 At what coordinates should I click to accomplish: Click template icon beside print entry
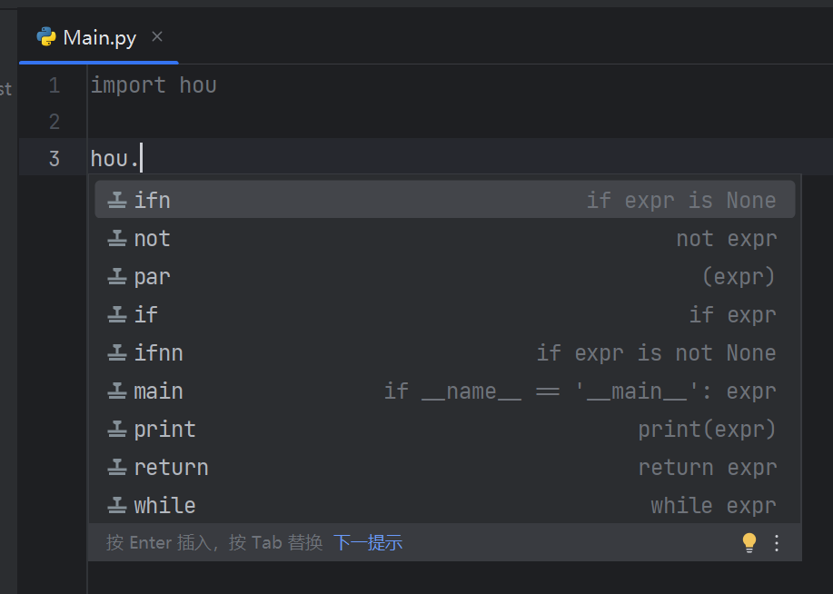117,429
